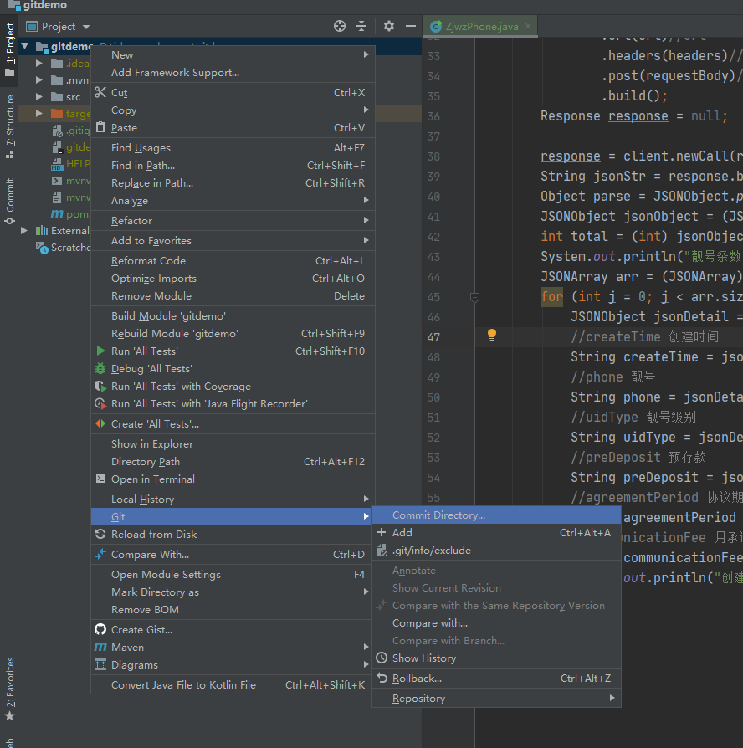Open the Copy submenu

pyautogui.click(x=233, y=110)
